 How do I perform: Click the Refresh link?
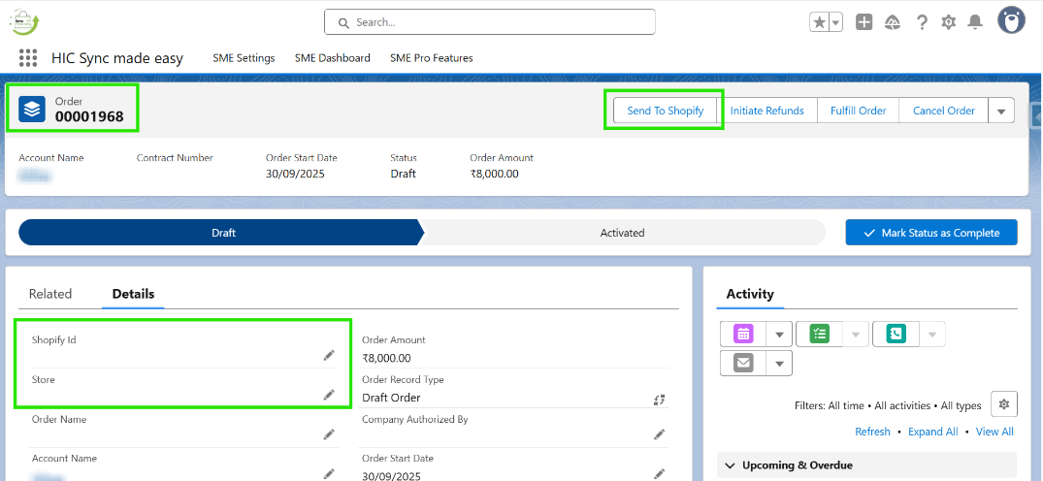tap(872, 432)
